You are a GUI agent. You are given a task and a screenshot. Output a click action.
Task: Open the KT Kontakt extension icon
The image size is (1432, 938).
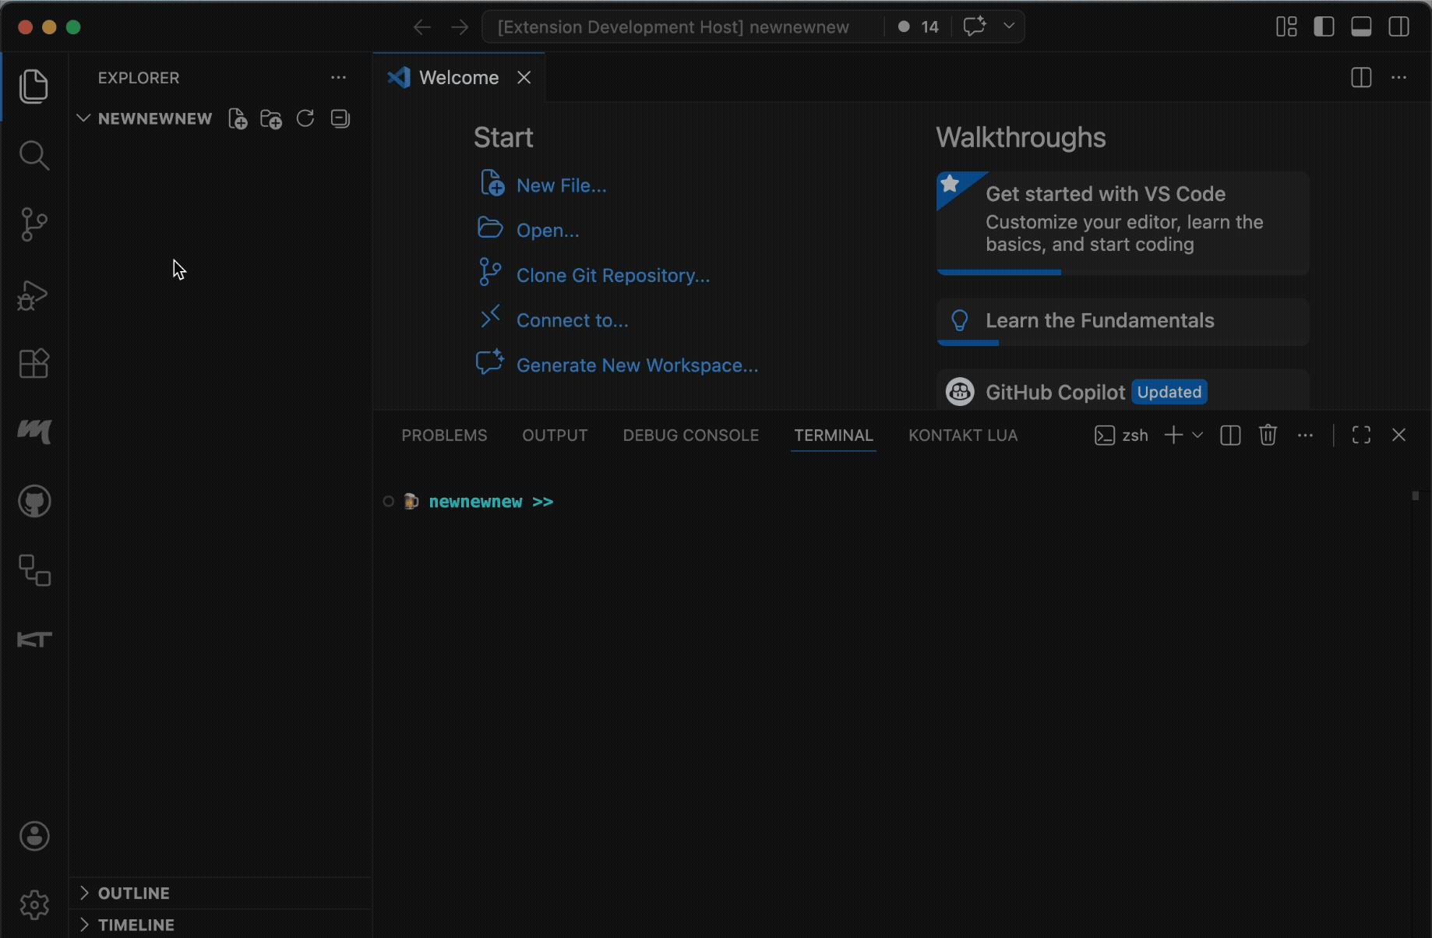coord(34,640)
